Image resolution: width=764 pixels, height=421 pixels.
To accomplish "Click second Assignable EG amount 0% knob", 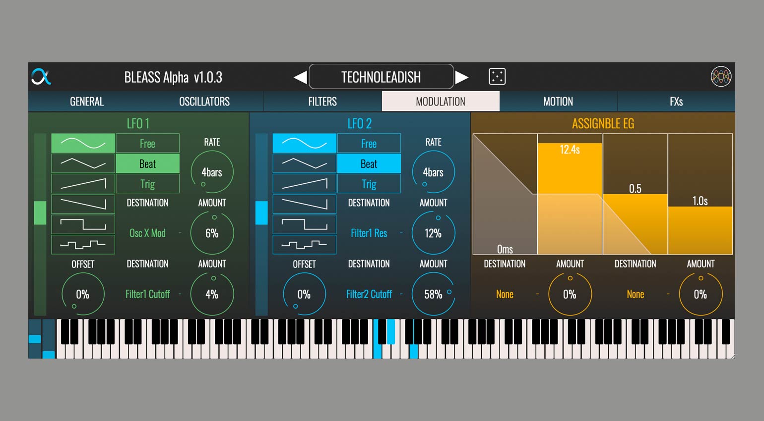I will pos(700,294).
